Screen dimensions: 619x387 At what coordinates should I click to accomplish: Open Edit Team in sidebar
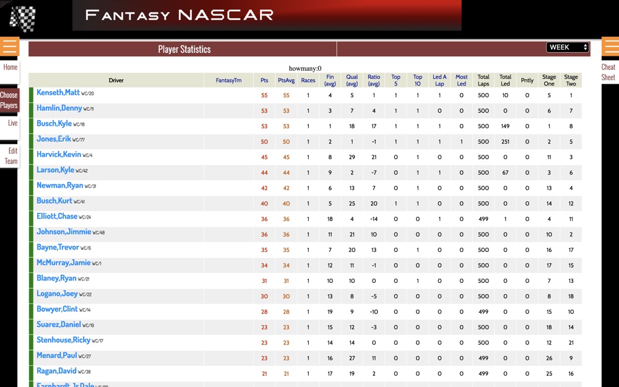click(11, 156)
